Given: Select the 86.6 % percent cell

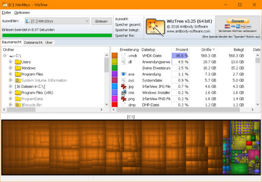Looking at the screenshot, I should click(x=180, y=56).
